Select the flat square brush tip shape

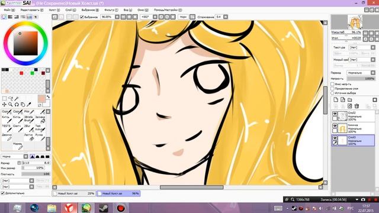(x=47, y=156)
